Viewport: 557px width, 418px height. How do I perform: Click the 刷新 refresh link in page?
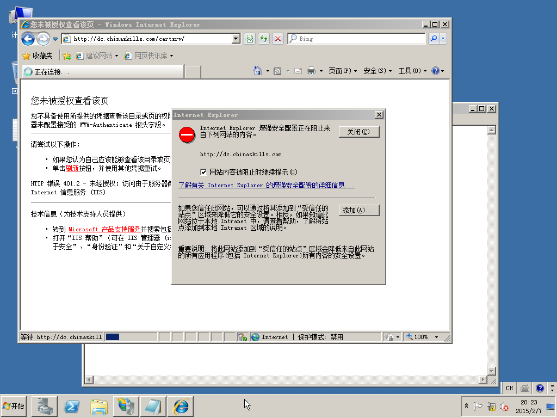72,168
